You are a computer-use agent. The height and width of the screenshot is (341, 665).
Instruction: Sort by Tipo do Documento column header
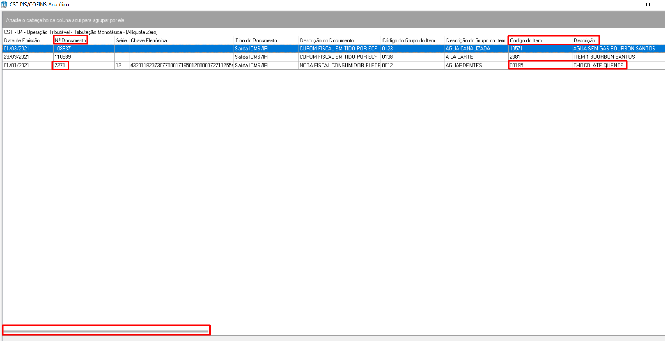[266, 40]
